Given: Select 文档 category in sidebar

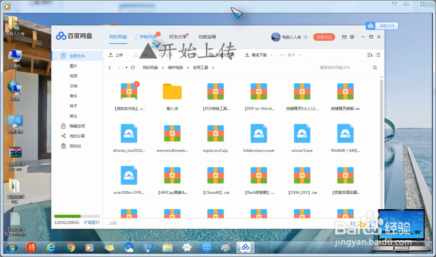Looking at the screenshot, I should click(x=73, y=86).
